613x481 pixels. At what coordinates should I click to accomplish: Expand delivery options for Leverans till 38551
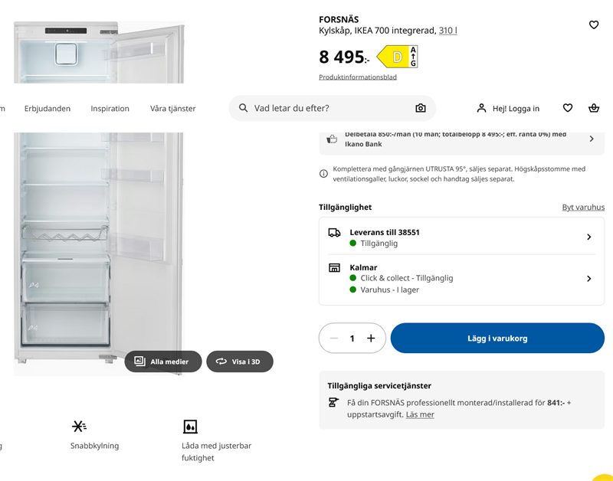462,237
